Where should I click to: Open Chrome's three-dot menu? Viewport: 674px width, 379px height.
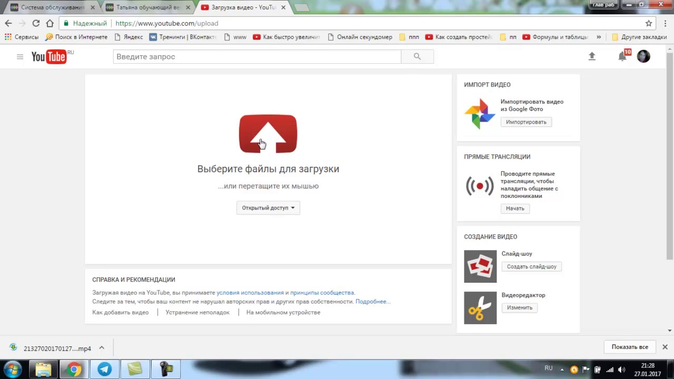(x=666, y=23)
